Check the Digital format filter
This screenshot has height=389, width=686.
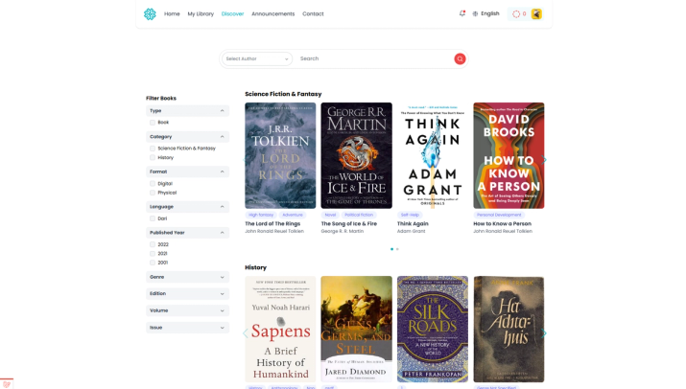153,184
